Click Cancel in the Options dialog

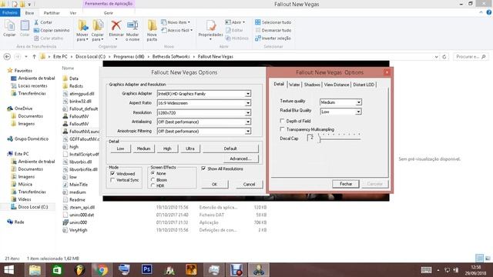click(249, 185)
